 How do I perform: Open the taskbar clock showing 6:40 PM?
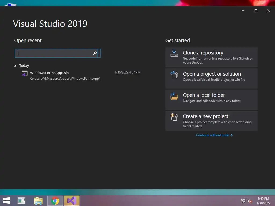pos(263,201)
